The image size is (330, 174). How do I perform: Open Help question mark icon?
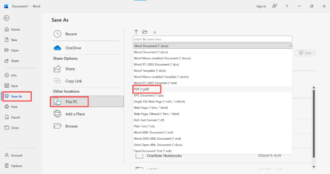[287, 6]
